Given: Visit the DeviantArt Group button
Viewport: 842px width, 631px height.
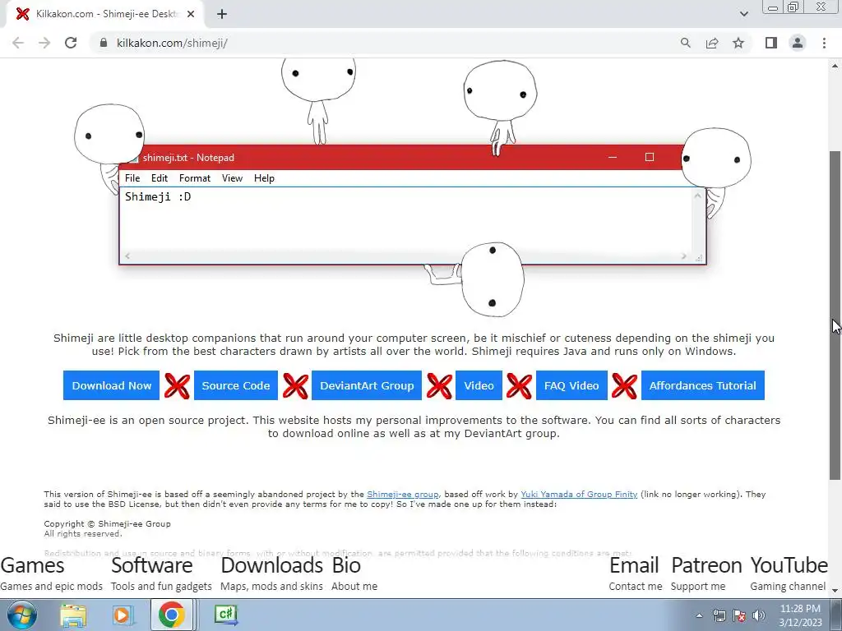Looking at the screenshot, I should (x=367, y=385).
